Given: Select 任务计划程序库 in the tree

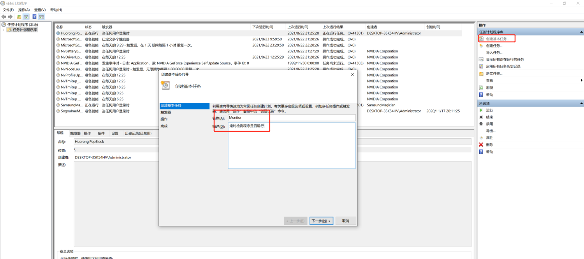Looking at the screenshot, I should click(25, 30).
